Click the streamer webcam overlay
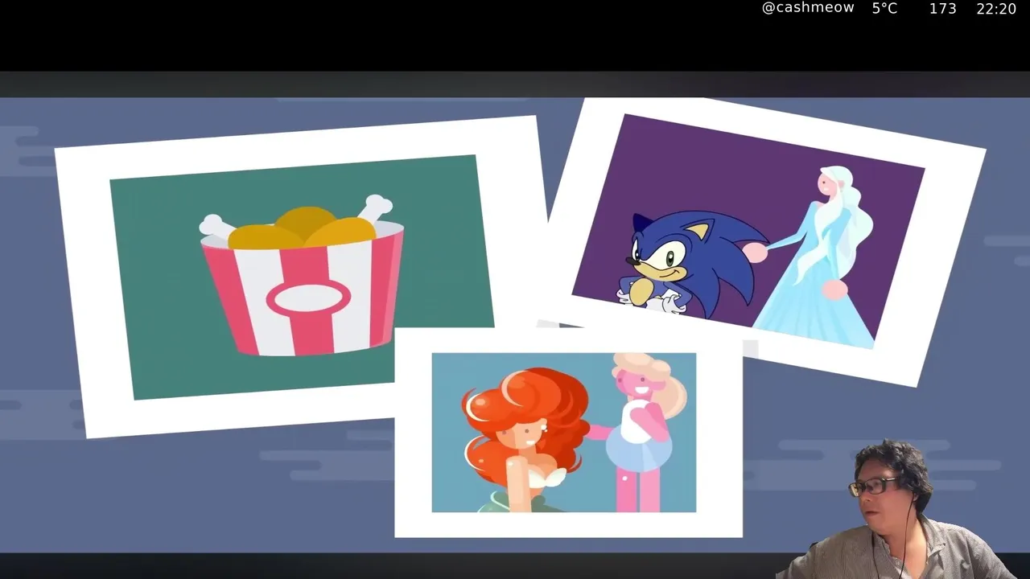The image size is (1030, 579). tap(895, 509)
